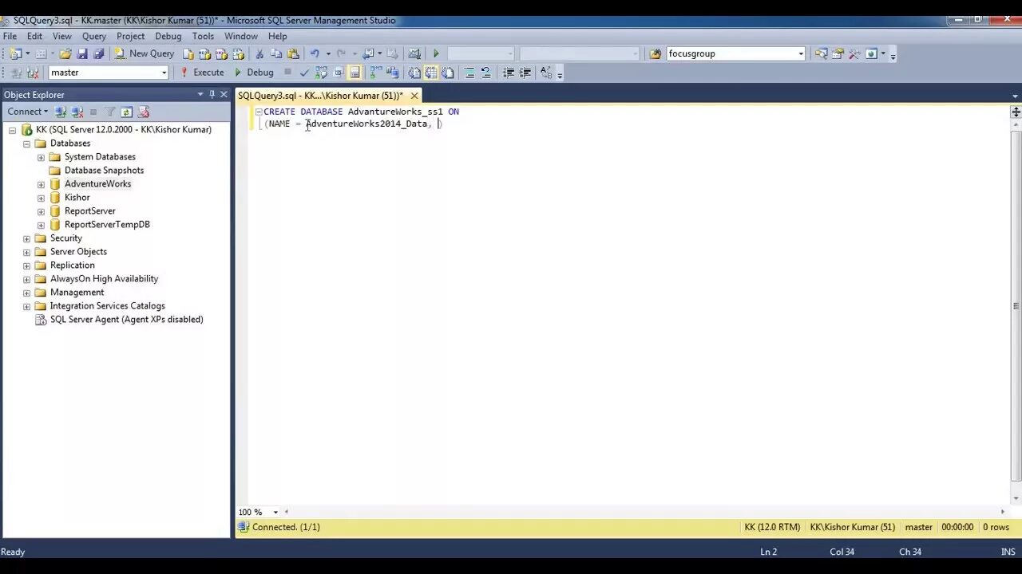Click Parse query checkmark icon
This screenshot has width=1022, height=574.
pyautogui.click(x=304, y=73)
